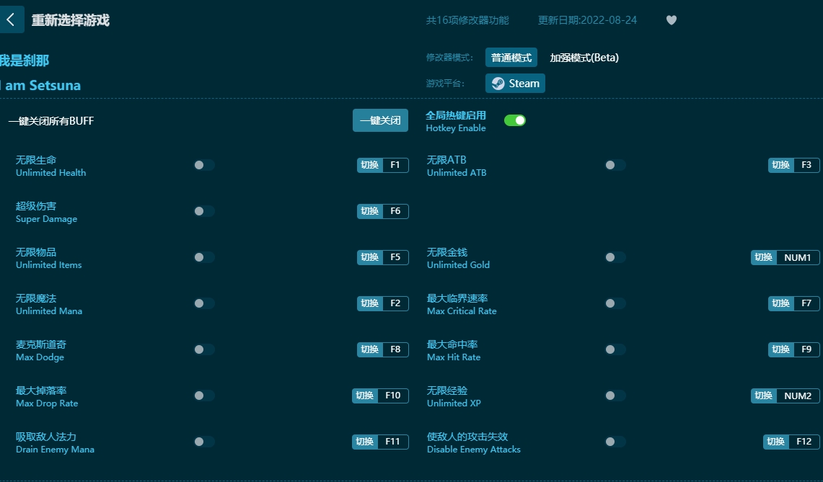Click 切换 button for F7 hotkey
The width and height of the screenshot is (823, 482).
(x=781, y=303)
